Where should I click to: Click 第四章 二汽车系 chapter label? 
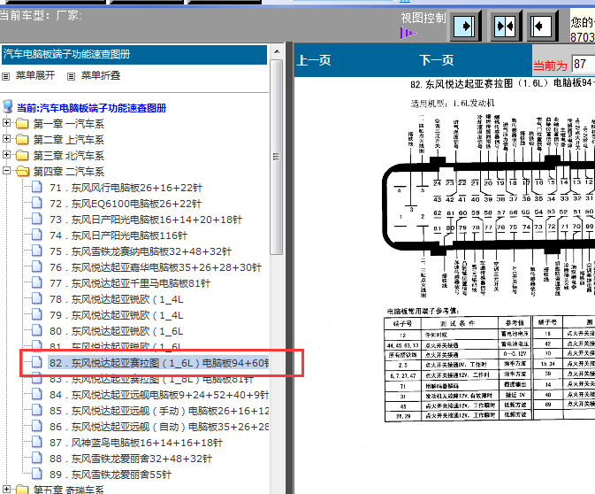(69, 172)
